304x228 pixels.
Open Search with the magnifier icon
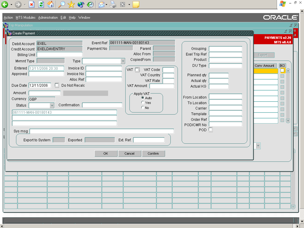(62, 4)
